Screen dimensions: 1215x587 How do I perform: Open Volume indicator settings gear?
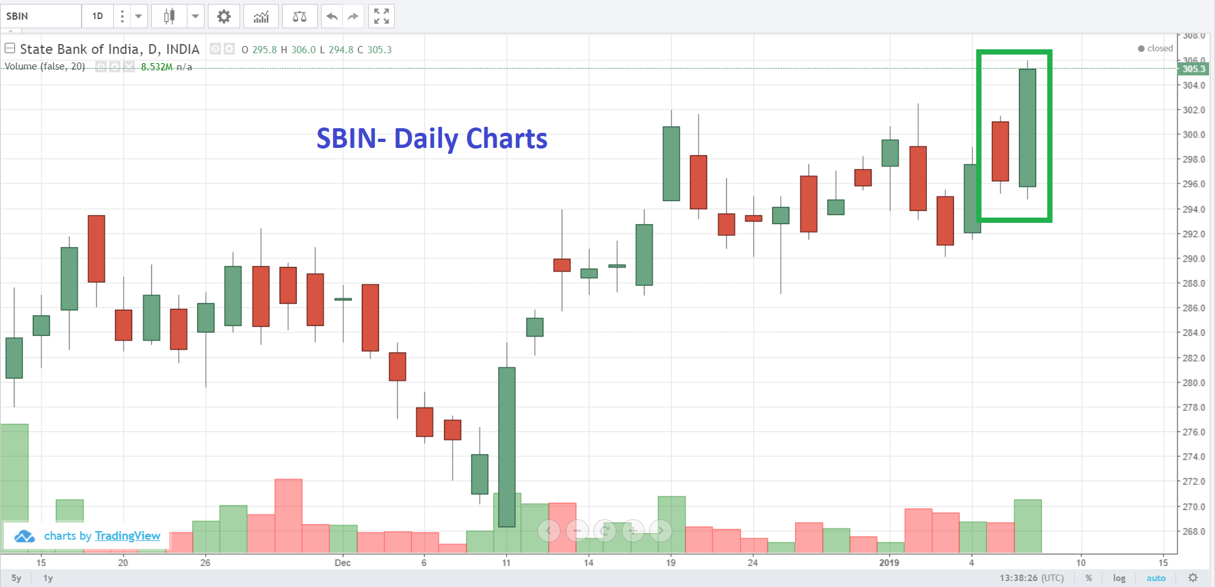coord(115,66)
